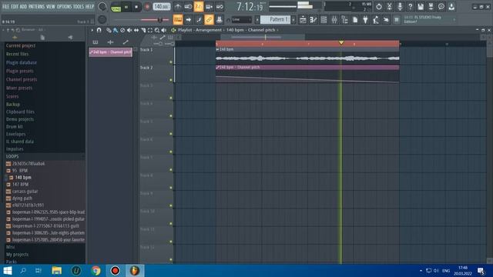Toggle the playlist magnet snap icon

tap(99, 30)
